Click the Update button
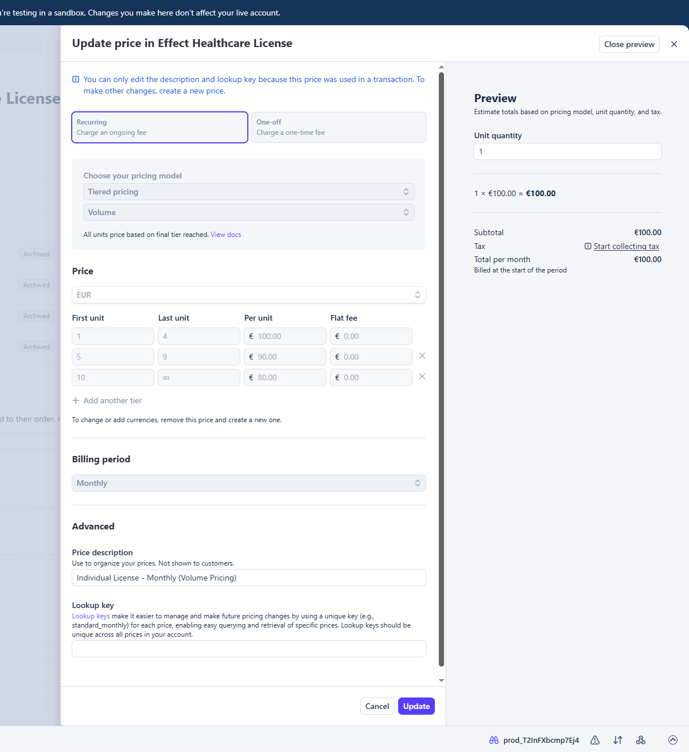 pos(416,706)
